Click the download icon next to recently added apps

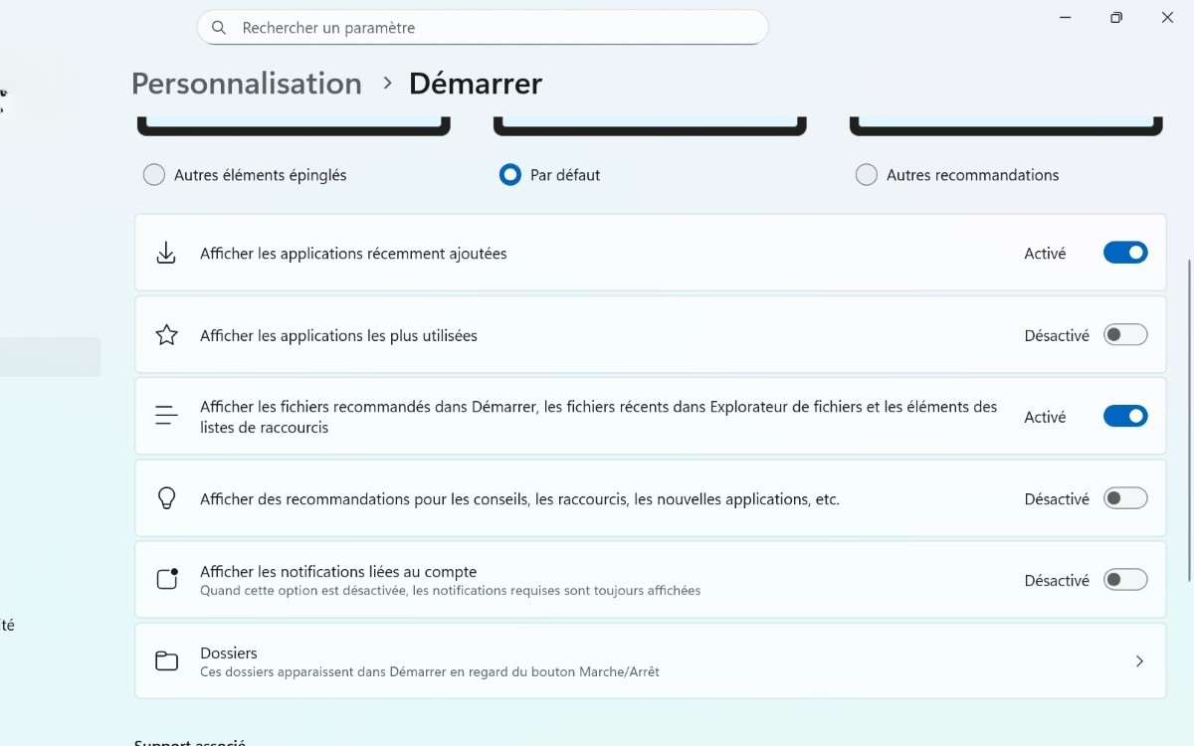tap(166, 253)
